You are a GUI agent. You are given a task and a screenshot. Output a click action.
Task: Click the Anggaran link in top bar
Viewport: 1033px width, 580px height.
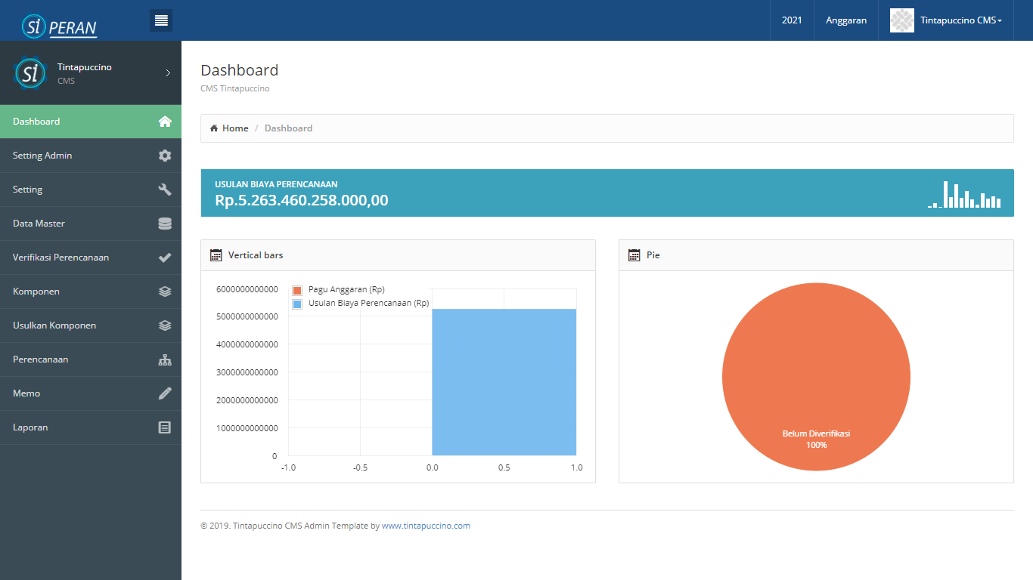click(x=845, y=20)
